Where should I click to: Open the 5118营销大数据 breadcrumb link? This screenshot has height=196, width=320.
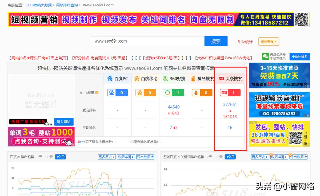pyautogui.click(x=38, y=5)
